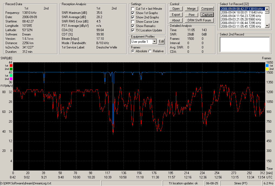The image size is (275, 186).
Task: Select record 2006-09-04 18:00:01 11640 kHz
Action: (x=242, y=12)
